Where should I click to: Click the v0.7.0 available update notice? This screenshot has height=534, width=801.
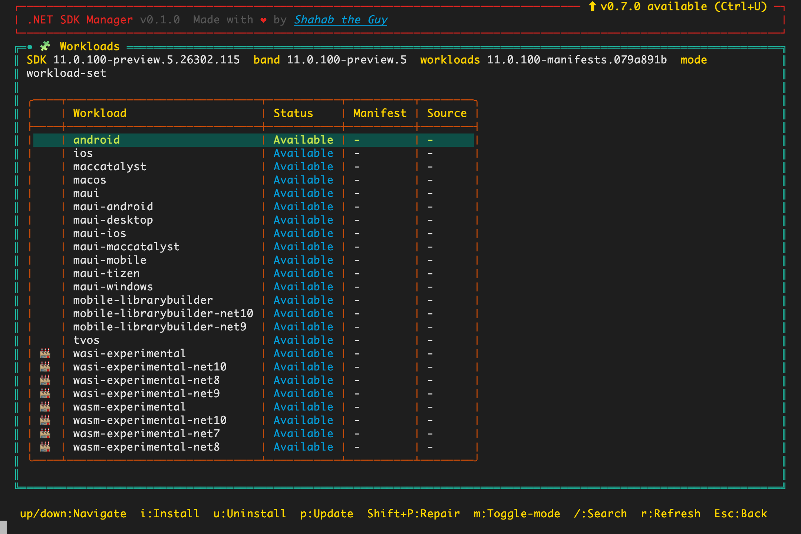click(x=678, y=6)
